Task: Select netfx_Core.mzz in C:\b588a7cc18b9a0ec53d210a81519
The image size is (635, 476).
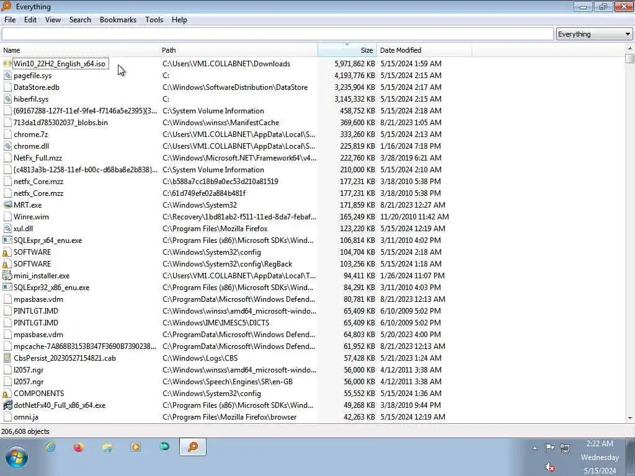Action: tap(38, 182)
